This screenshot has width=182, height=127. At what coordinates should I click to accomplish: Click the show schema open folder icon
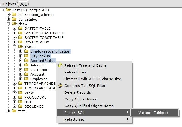tap(15, 24)
